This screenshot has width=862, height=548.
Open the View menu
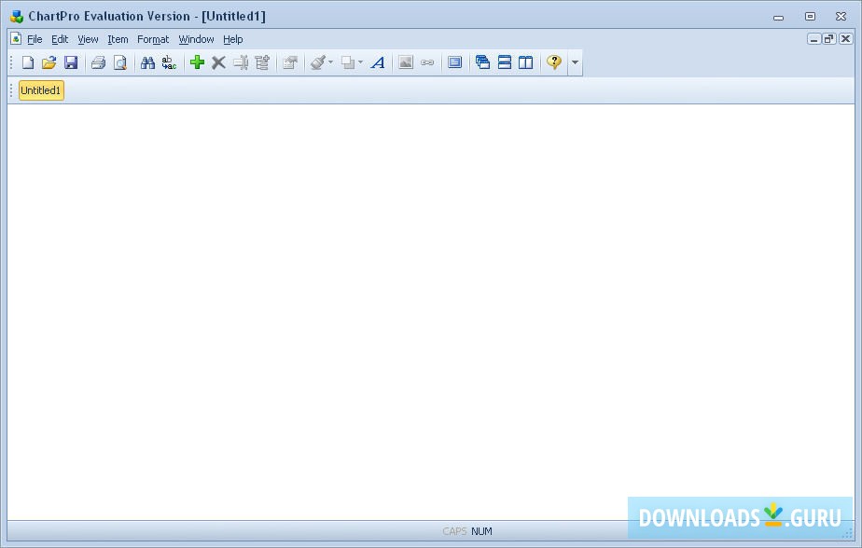[88, 39]
